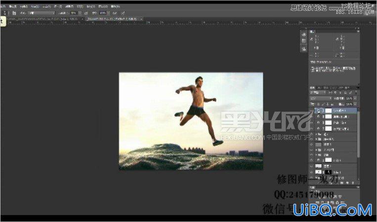
Task: Select the white mask of top adjustment layer
Action: 329,111
